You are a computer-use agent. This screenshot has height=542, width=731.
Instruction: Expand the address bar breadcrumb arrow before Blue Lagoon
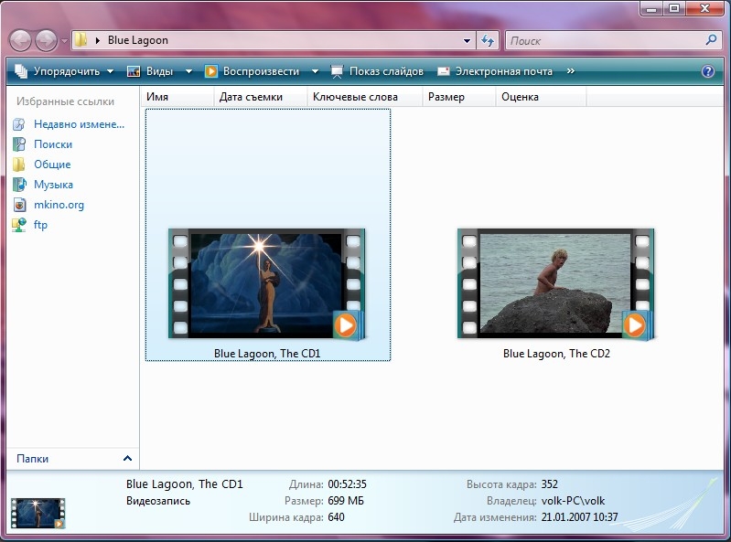pos(97,40)
